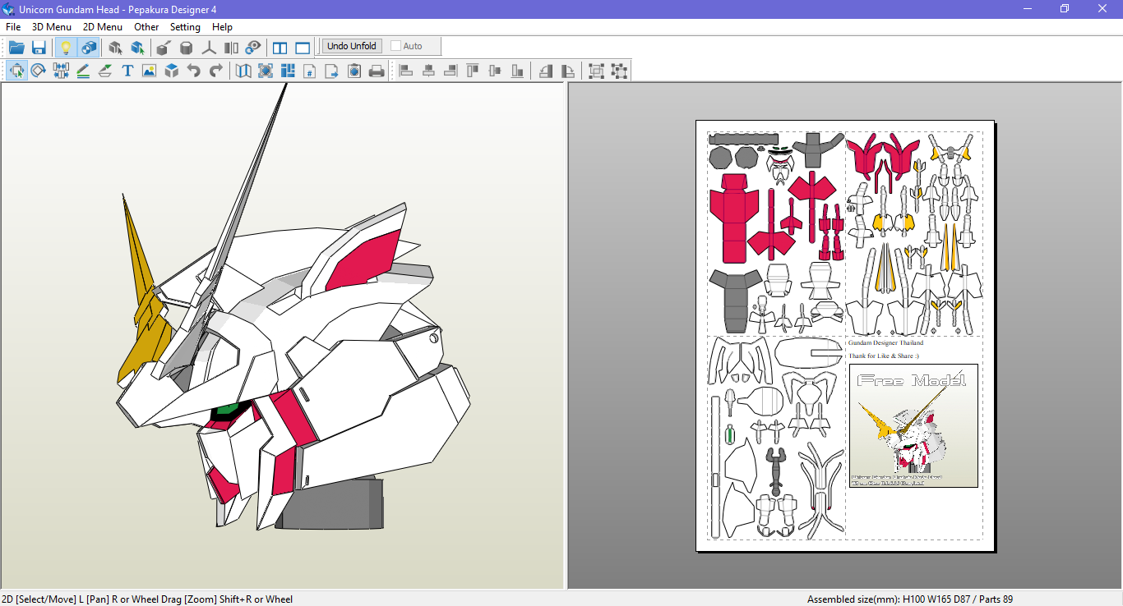Click the export page arrow icon
The width and height of the screenshot is (1123, 606).
point(332,71)
